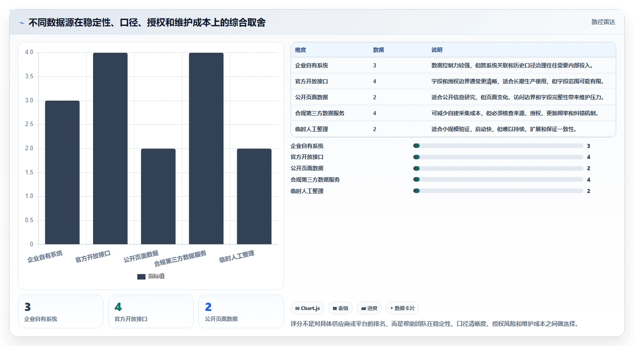Toggle the 指标值 legend item
Viewport: 634px width, 346px height.
coord(151,276)
